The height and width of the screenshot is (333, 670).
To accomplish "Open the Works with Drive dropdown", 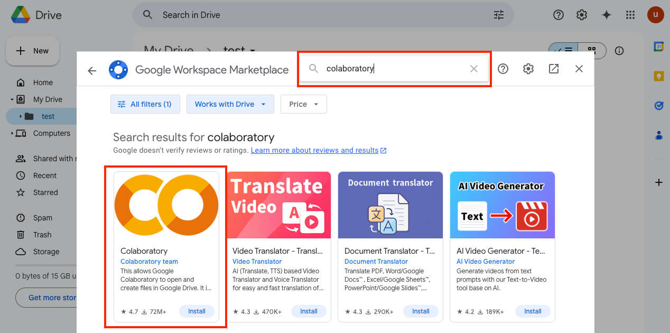I will [x=230, y=104].
